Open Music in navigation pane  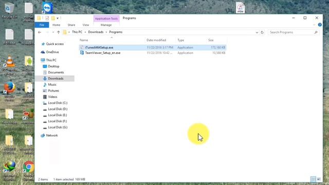point(52,84)
